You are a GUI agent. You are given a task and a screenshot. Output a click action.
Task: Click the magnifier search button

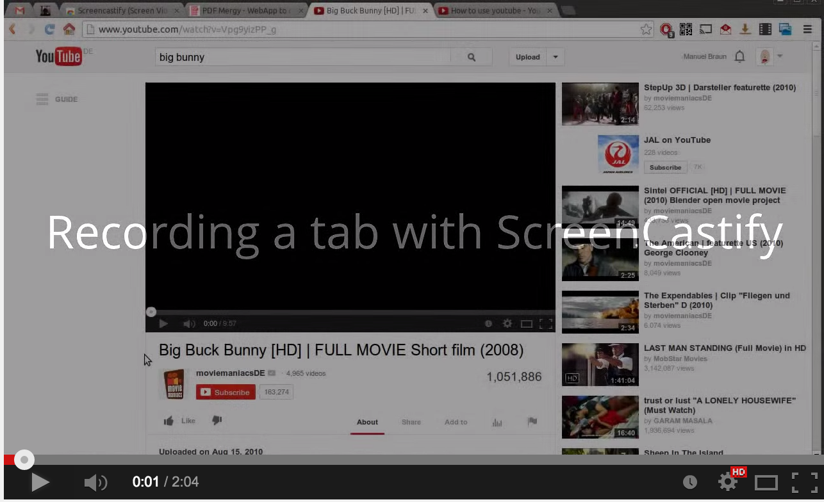coord(472,57)
